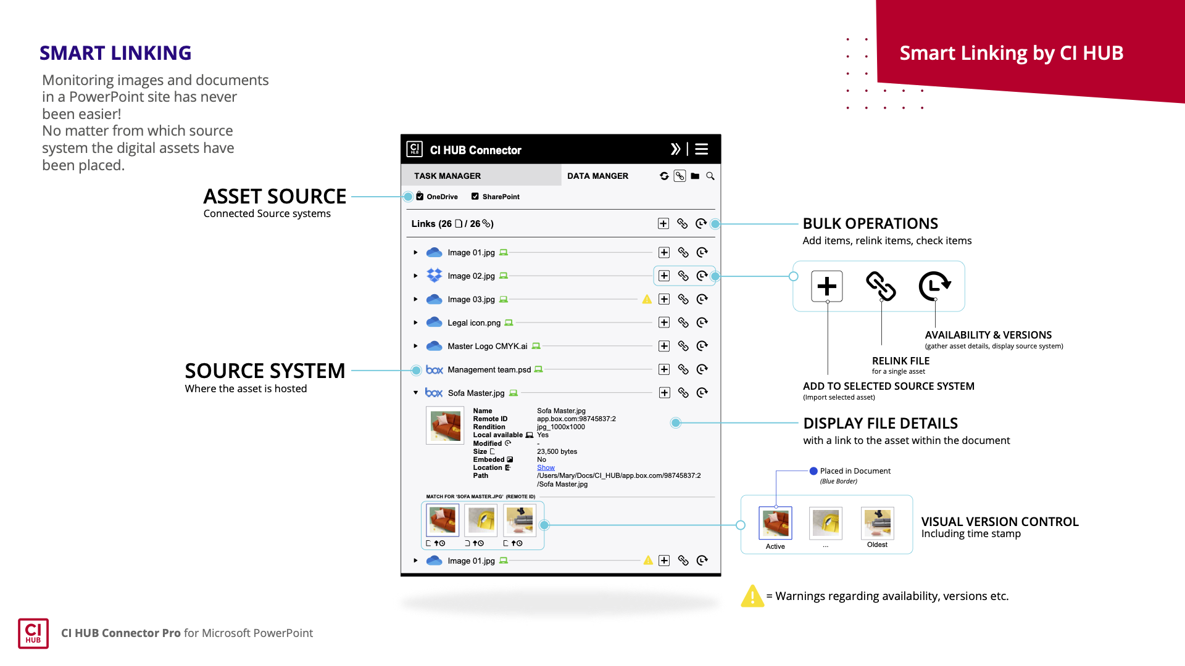The height and width of the screenshot is (666, 1185).
Task: Expand the Image 02.jpg row
Action: [x=416, y=276]
